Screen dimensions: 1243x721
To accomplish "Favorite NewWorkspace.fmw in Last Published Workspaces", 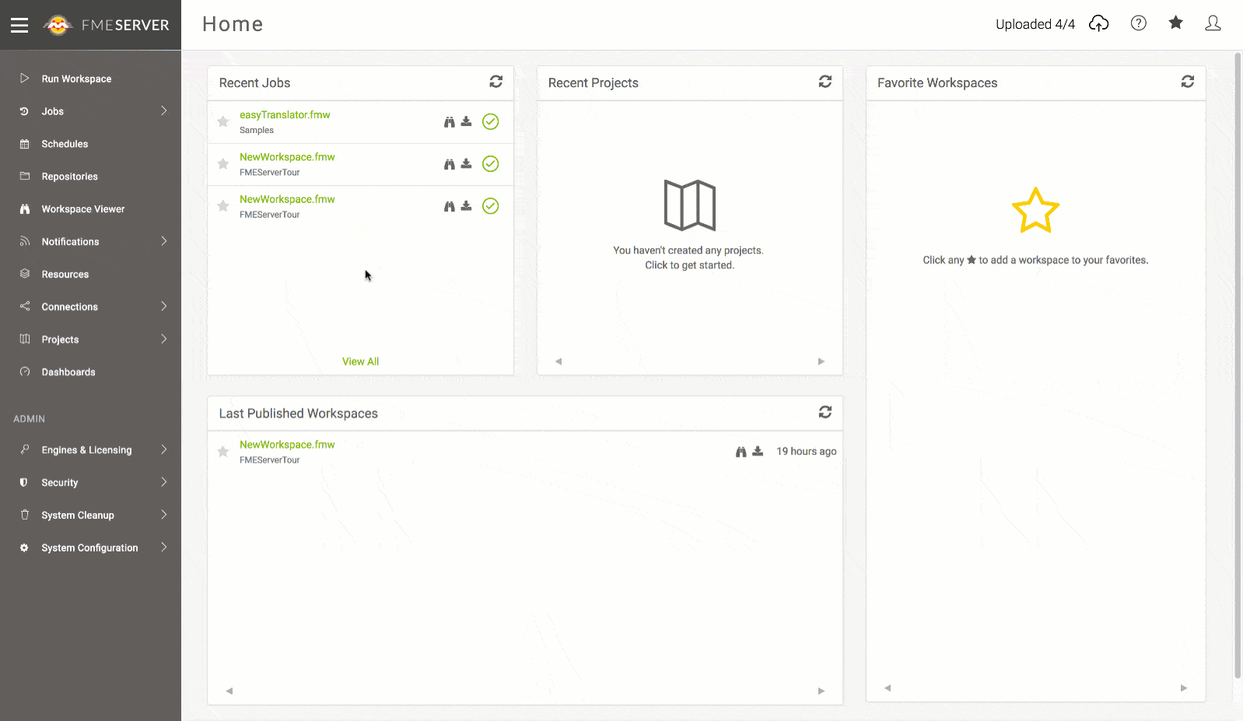I will tap(223, 451).
